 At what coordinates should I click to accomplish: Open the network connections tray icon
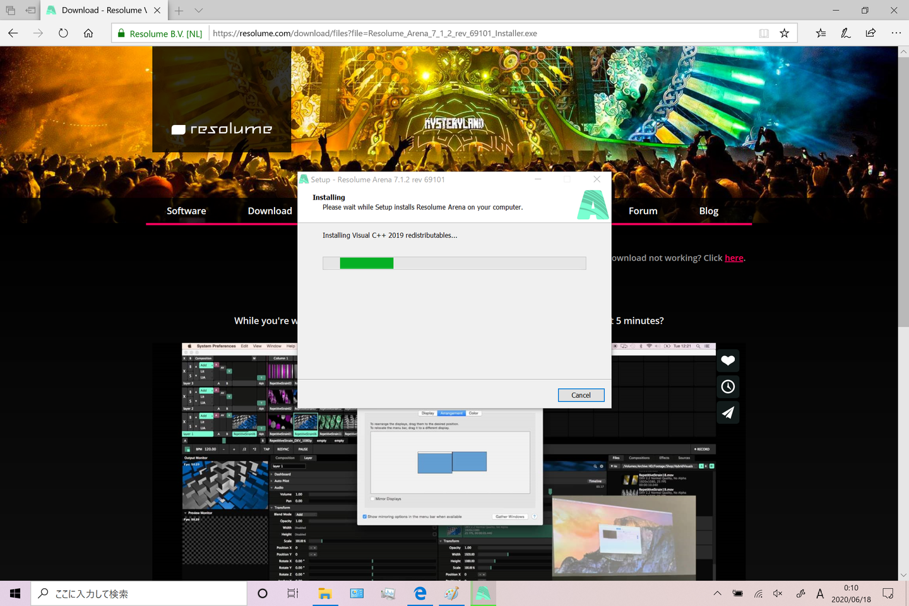pyautogui.click(x=758, y=593)
